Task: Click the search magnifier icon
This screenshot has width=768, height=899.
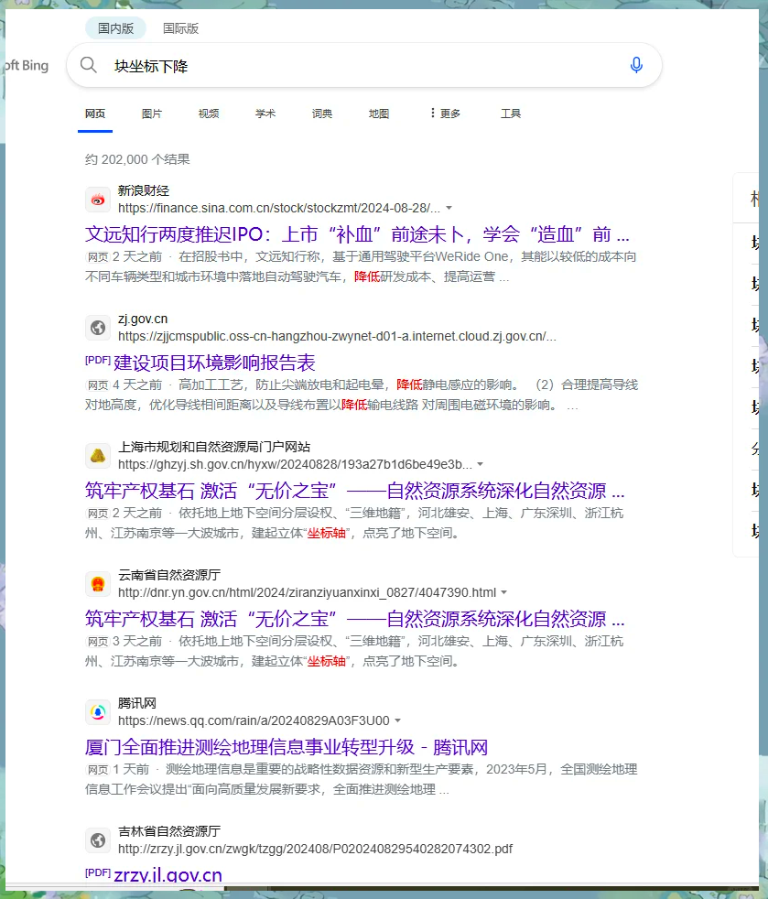Action: coord(88,65)
